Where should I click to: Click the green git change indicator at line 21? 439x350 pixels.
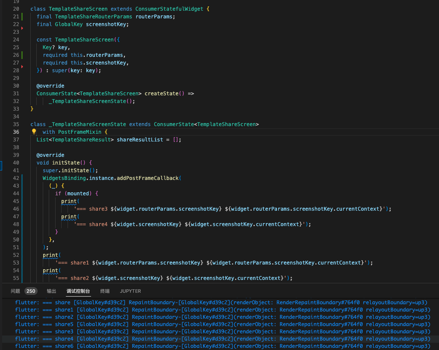[21, 16]
